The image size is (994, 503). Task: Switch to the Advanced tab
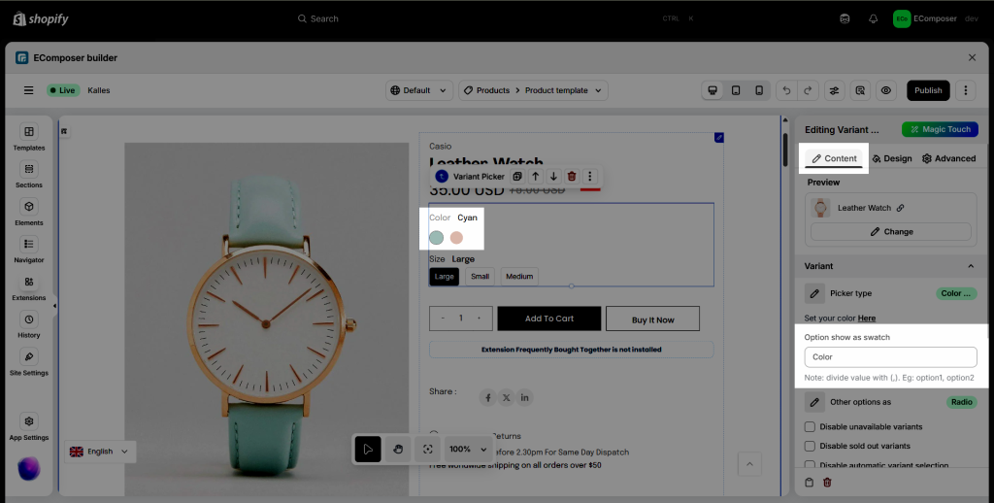(948, 158)
